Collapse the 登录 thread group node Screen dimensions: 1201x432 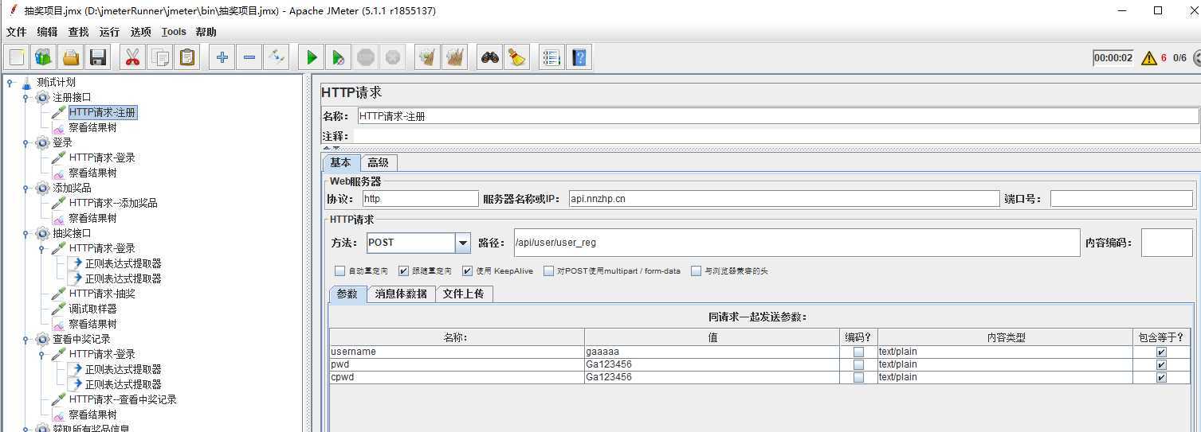coord(26,142)
